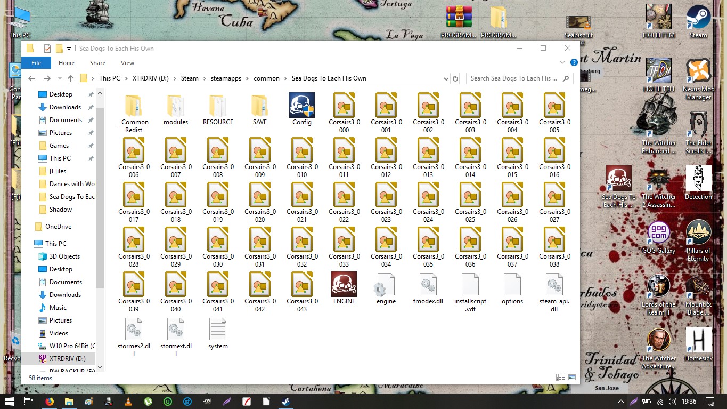Open Steam desktop shortcut
This screenshot has width=727, height=409.
pos(698,21)
